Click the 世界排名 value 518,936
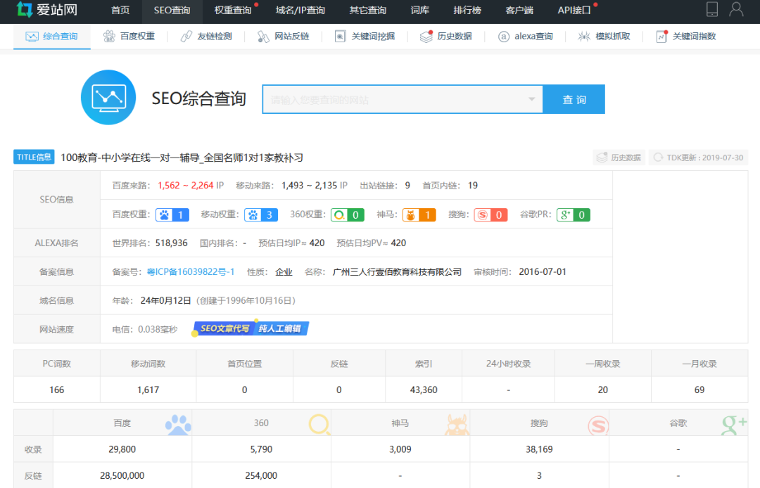 [172, 243]
